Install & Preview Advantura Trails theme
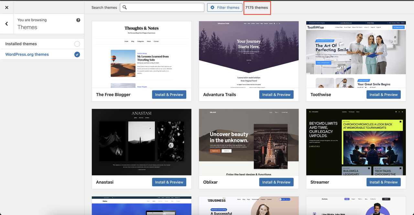414x215 pixels. [x=276, y=95]
